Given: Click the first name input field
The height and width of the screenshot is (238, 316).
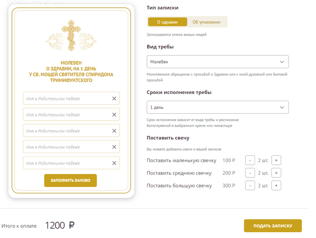Looking at the screenshot, I should coord(66,98).
